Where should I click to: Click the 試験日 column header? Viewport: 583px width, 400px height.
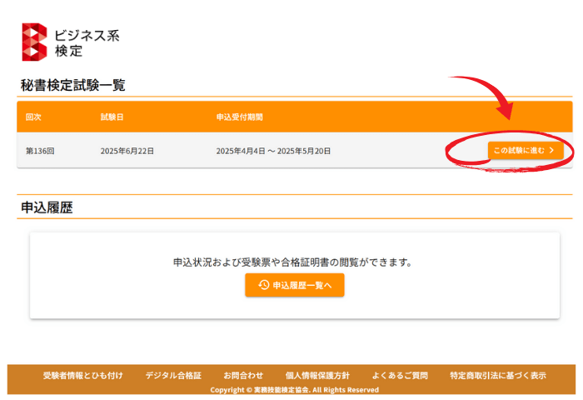[112, 117]
